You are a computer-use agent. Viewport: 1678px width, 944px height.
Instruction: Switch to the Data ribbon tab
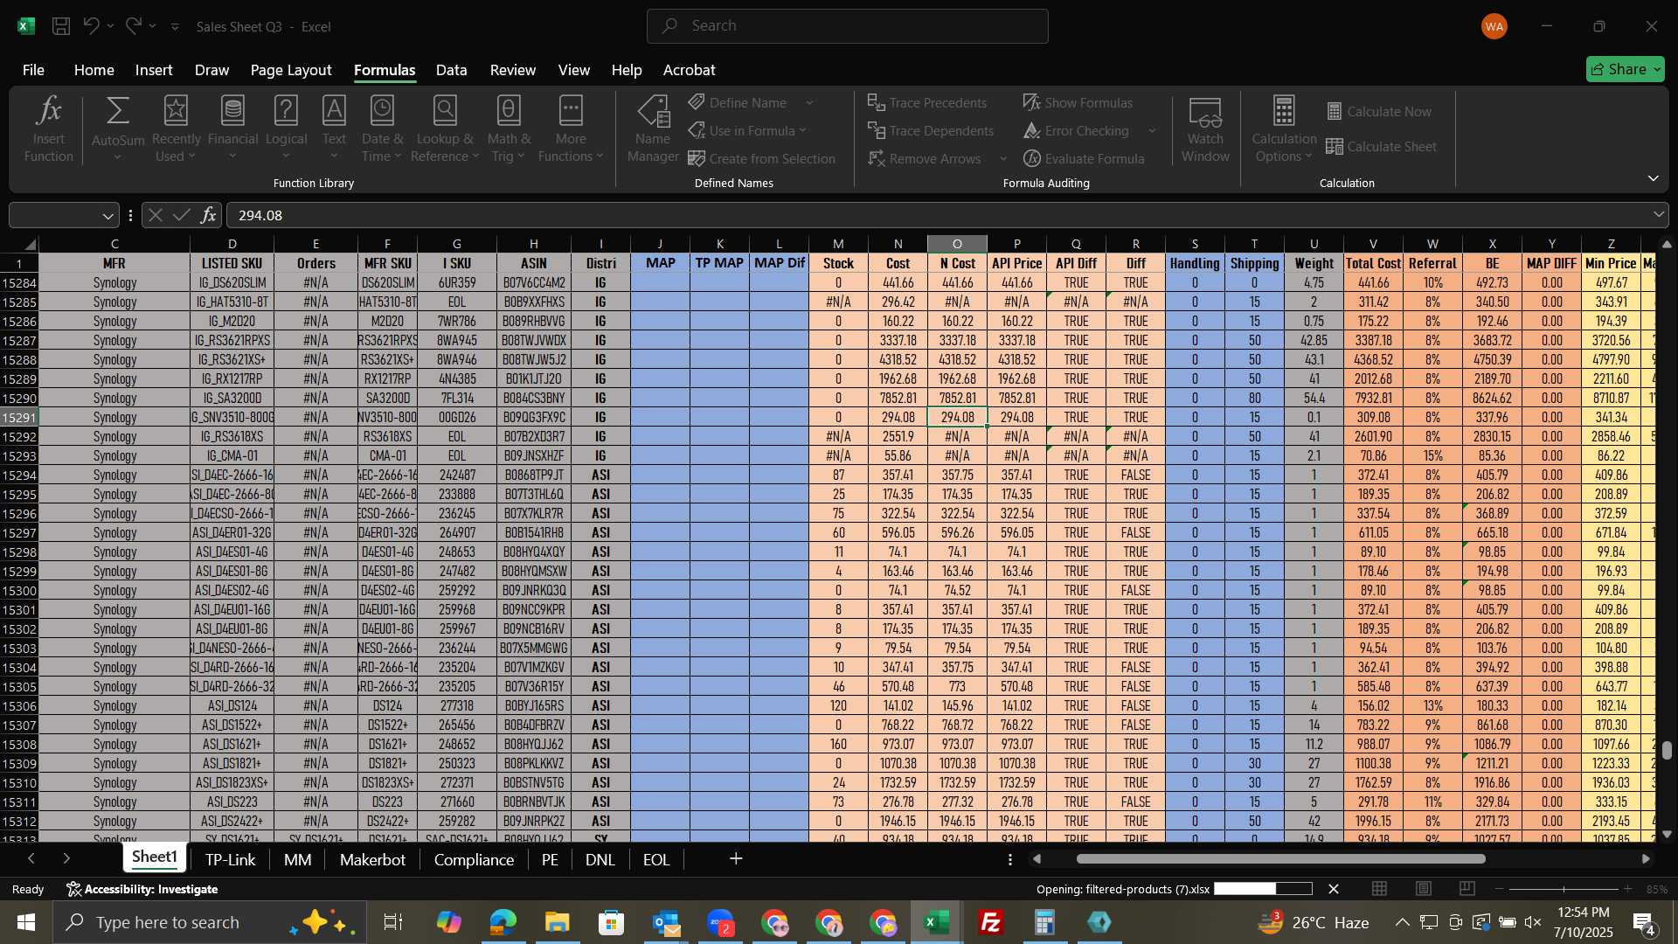pos(451,70)
